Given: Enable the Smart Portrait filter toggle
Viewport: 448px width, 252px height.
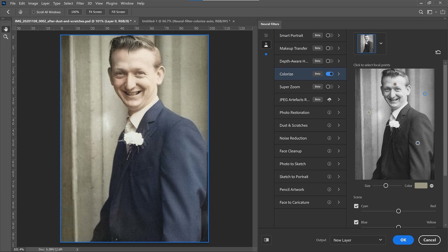Looking at the screenshot, I should pyautogui.click(x=329, y=35).
